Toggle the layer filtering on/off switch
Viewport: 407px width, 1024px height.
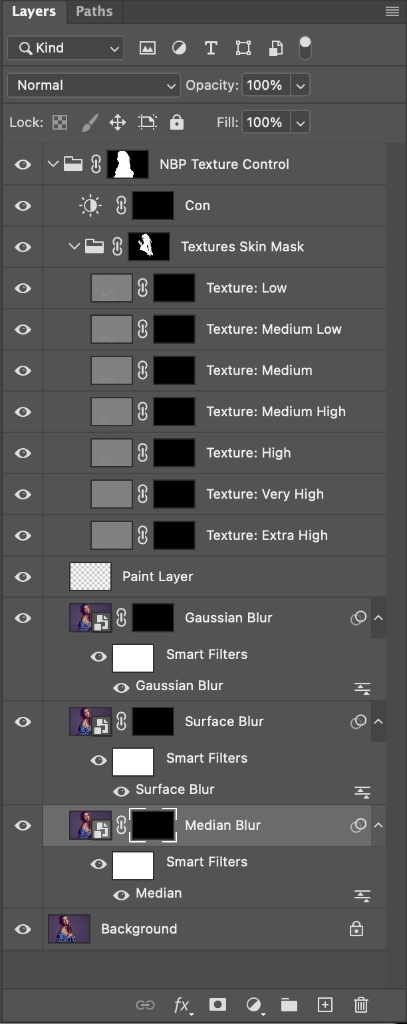pos(305,47)
